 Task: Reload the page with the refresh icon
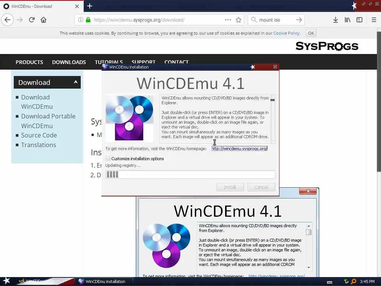(x=32, y=20)
